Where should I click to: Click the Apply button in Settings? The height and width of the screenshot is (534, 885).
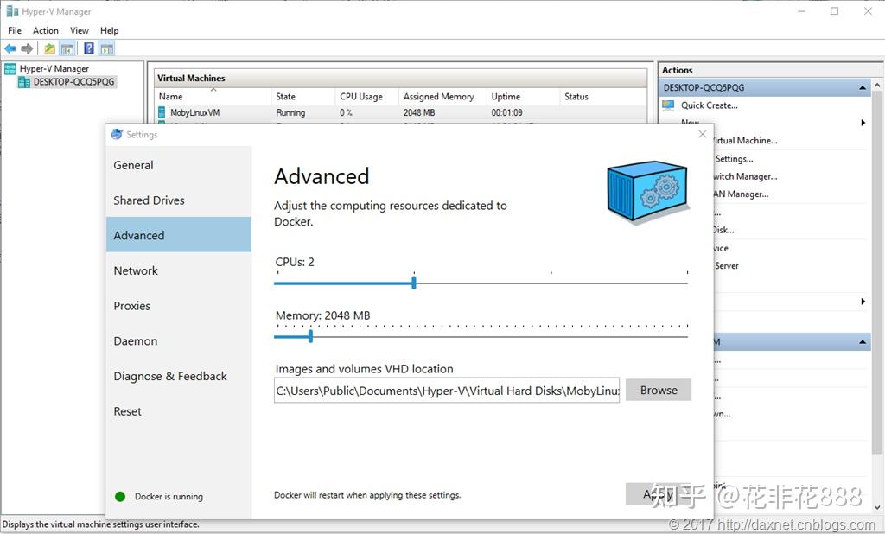tap(658, 494)
